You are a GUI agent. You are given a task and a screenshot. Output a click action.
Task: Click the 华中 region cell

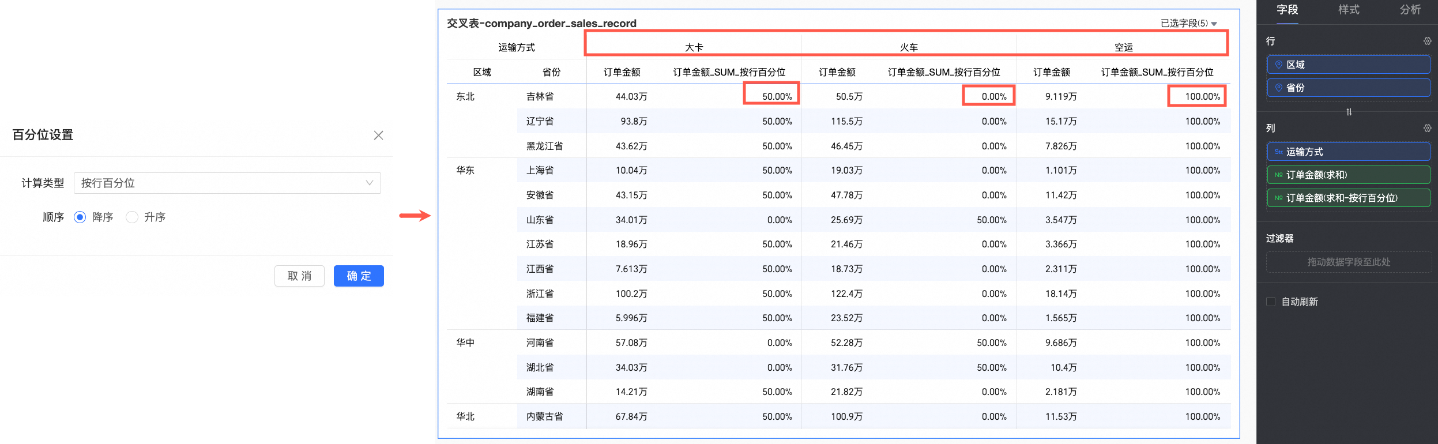465,343
